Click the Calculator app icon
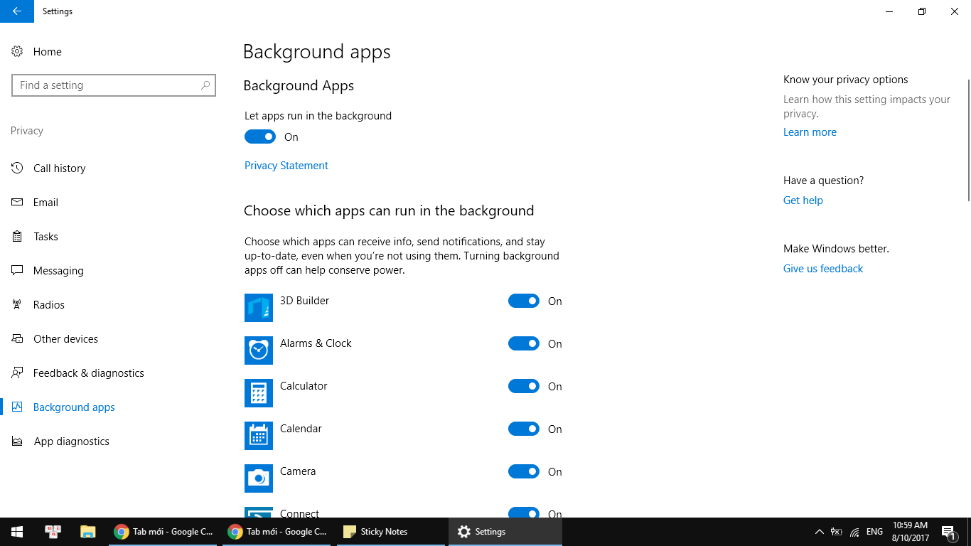This screenshot has height=546, width=971. tap(258, 393)
